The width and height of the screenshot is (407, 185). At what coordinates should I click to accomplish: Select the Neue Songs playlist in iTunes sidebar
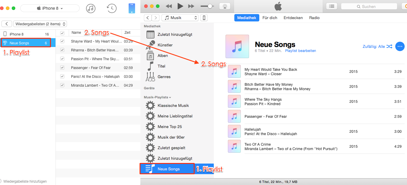click(x=177, y=169)
